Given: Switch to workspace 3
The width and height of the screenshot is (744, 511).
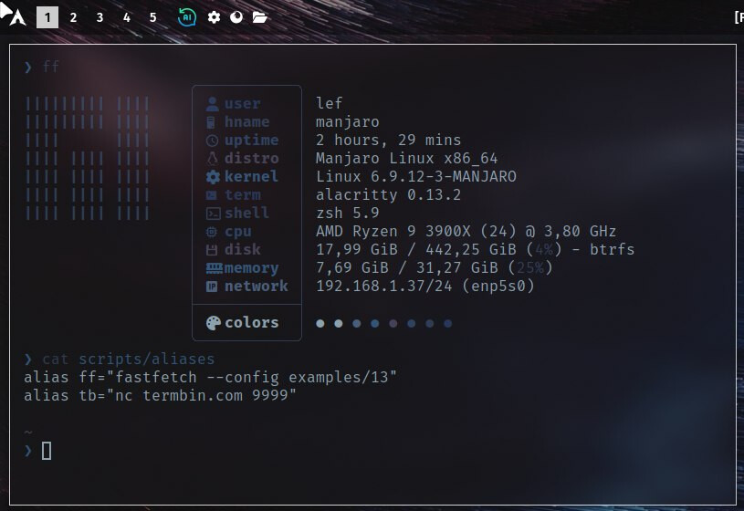Looking at the screenshot, I should [100, 17].
